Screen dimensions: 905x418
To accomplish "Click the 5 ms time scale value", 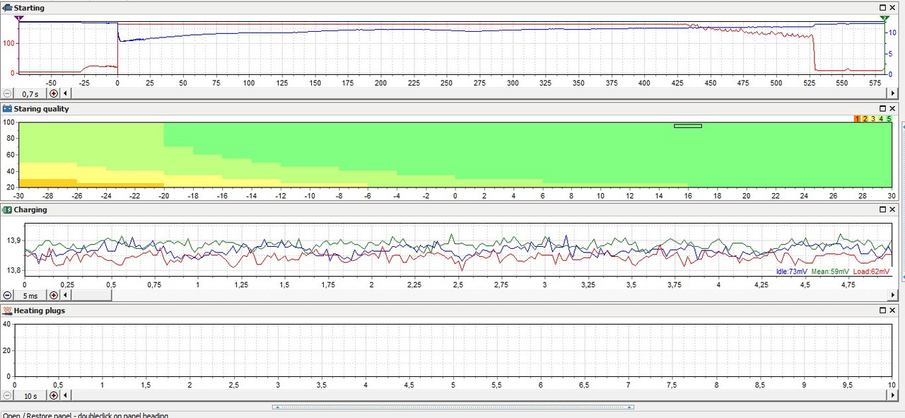I will click(30, 296).
